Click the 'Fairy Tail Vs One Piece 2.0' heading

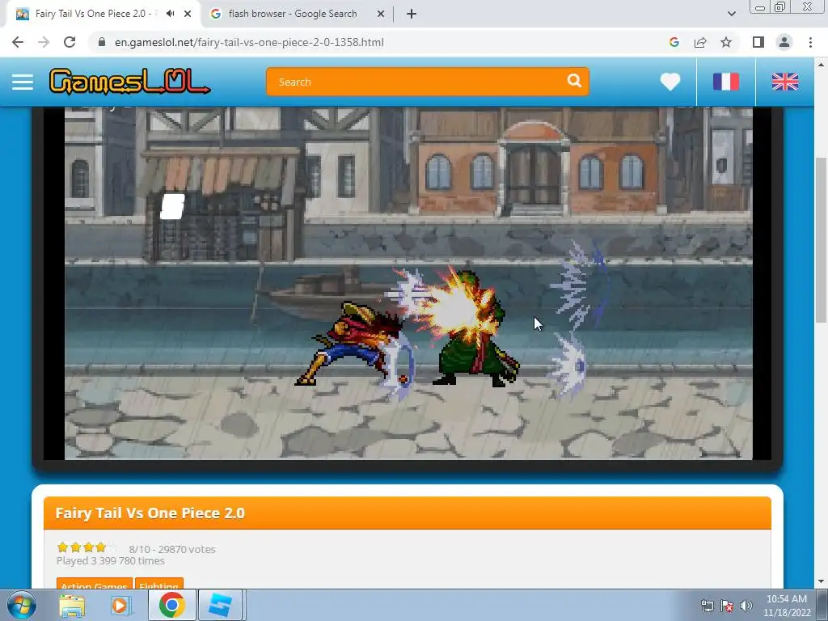point(150,513)
